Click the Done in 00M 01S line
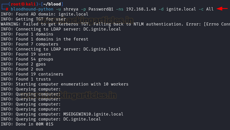The image size is (230, 130). tap(27, 124)
